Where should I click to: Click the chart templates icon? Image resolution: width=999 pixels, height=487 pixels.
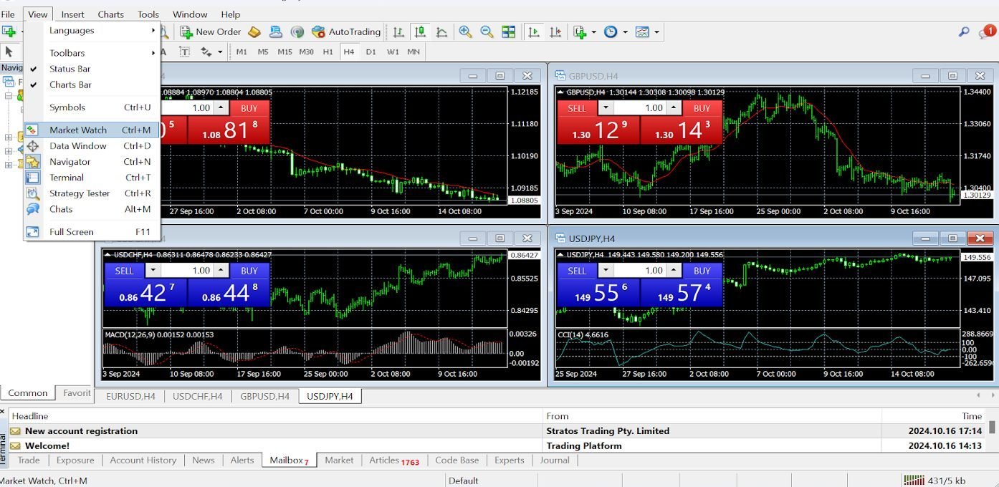(x=642, y=32)
